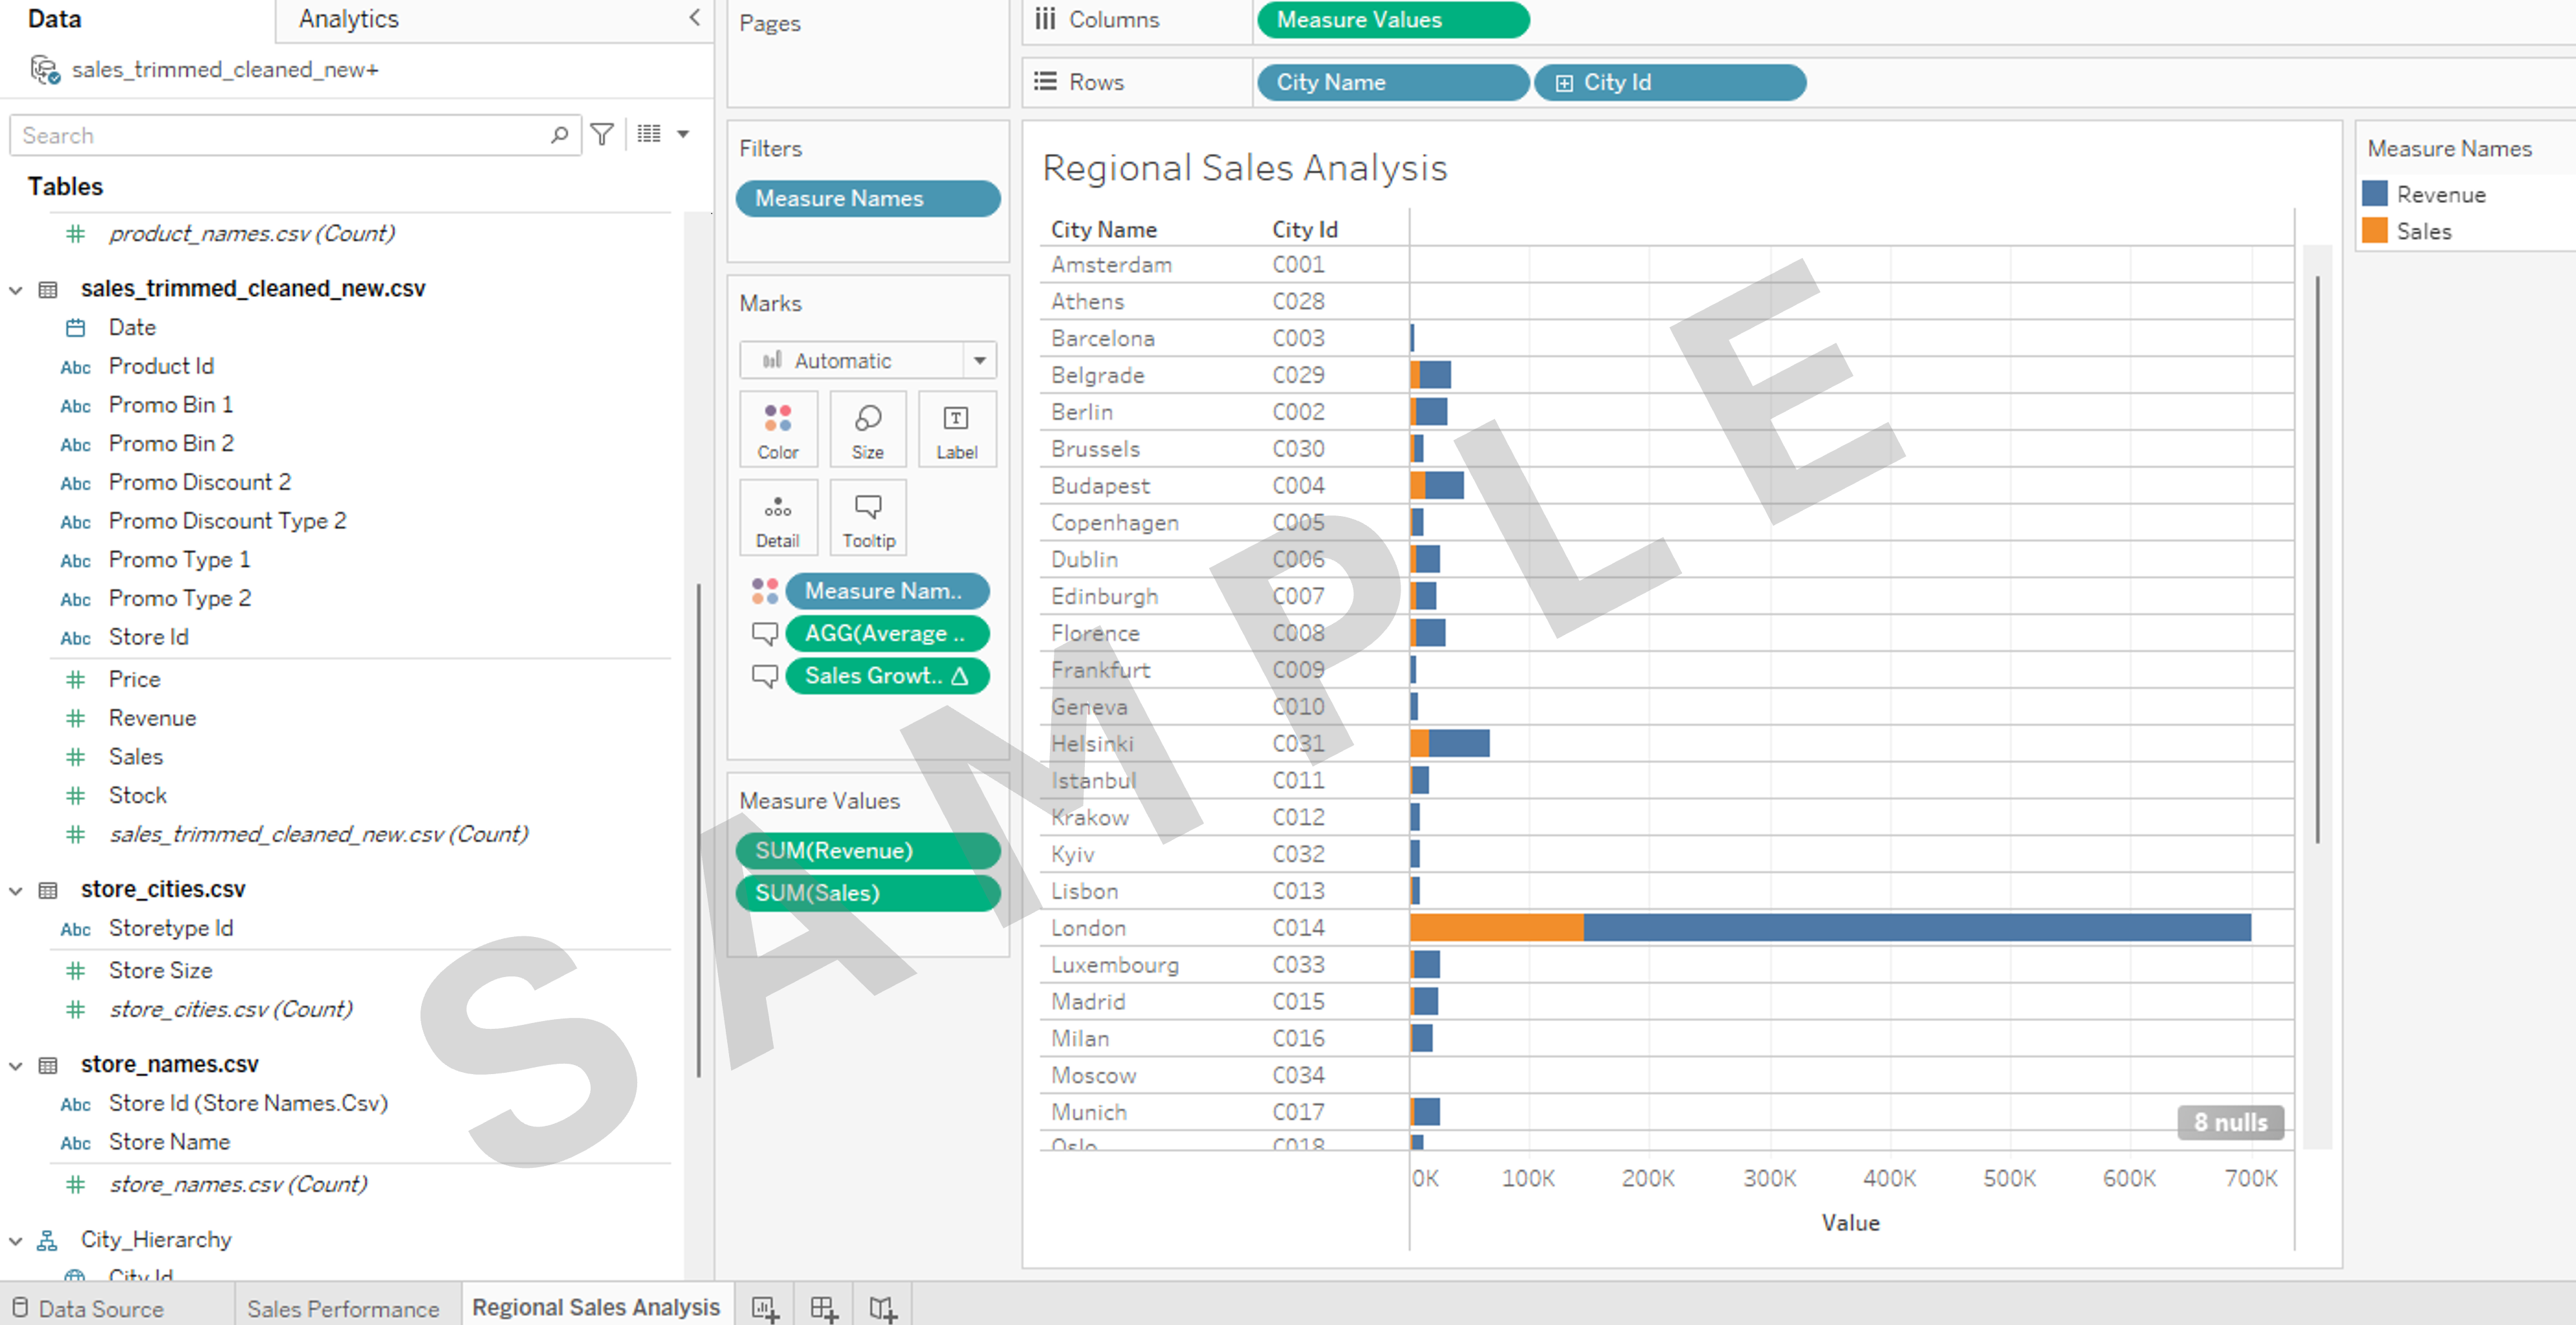Screen dimensions: 2576x1325
Task: Select the Color shelf on the Marks card
Action: coord(778,429)
